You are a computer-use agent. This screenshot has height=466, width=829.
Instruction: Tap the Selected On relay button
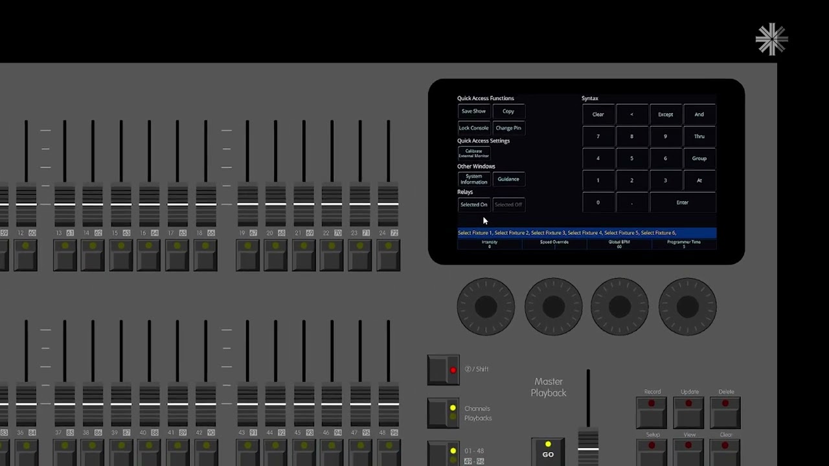473,205
